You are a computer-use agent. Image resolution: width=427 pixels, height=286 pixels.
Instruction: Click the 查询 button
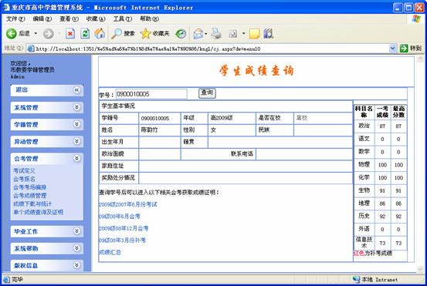207,93
